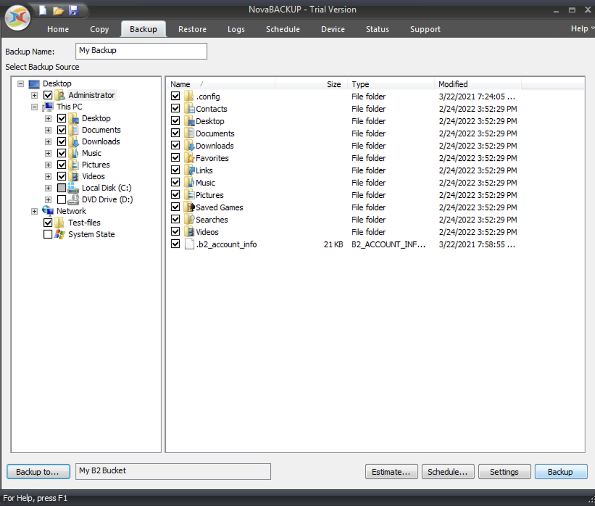Click the Videos folder icon in file list
This screenshot has width=595, height=506.
click(190, 232)
